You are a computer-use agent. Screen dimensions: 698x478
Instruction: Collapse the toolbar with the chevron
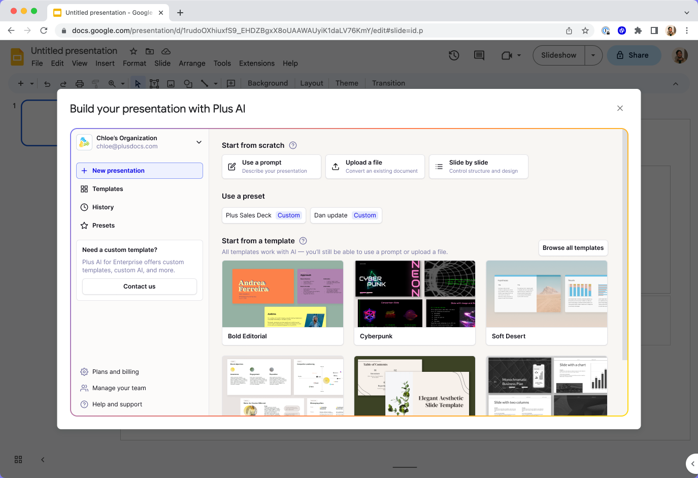[x=676, y=84]
